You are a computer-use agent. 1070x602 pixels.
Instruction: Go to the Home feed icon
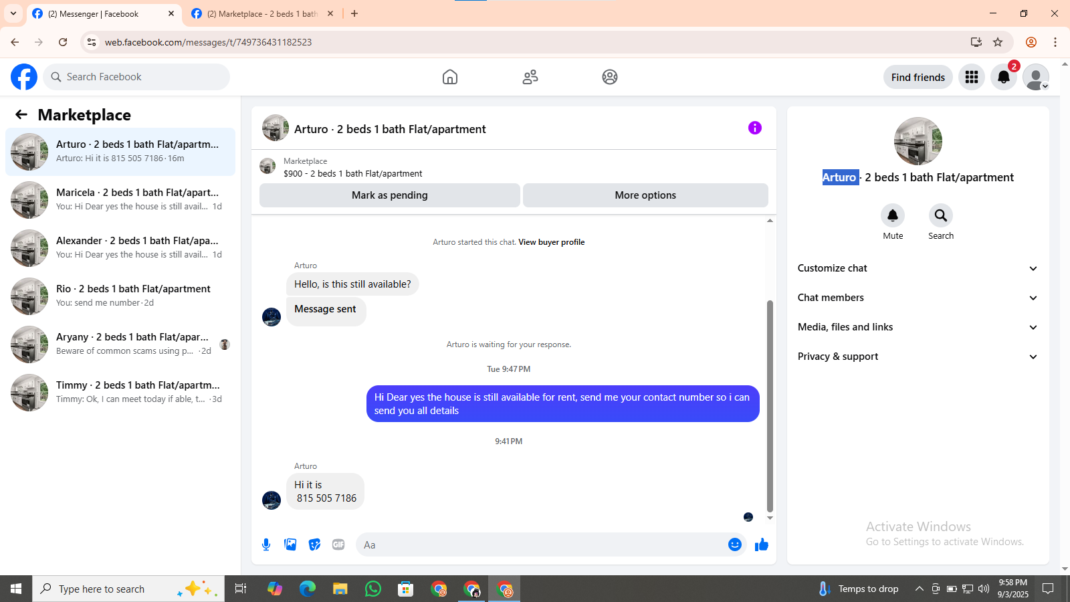coord(450,77)
